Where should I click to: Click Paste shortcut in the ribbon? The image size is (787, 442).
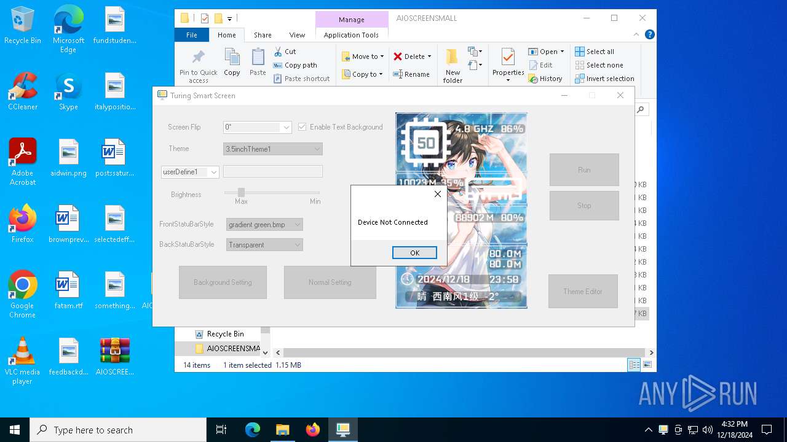click(302, 79)
